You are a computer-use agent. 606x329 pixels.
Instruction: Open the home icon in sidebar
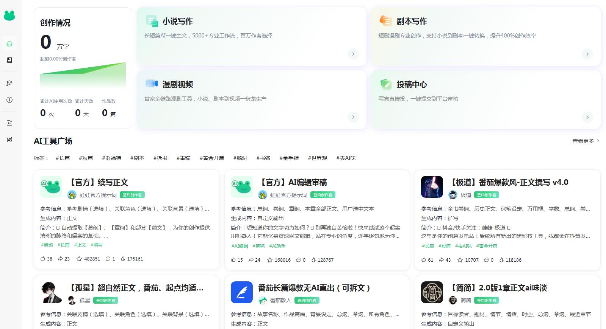tap(9, 43)
